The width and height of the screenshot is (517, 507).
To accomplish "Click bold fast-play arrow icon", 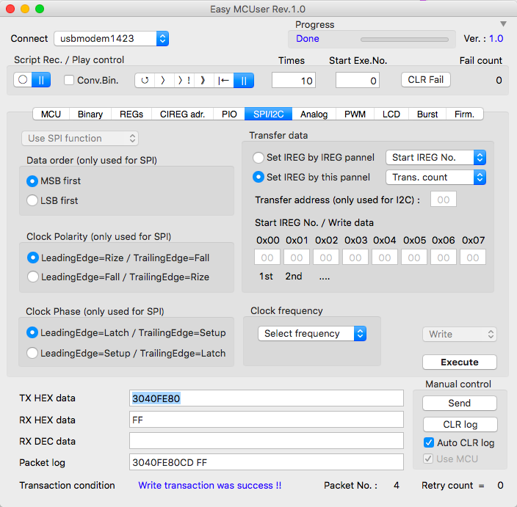I will [203, 81].
